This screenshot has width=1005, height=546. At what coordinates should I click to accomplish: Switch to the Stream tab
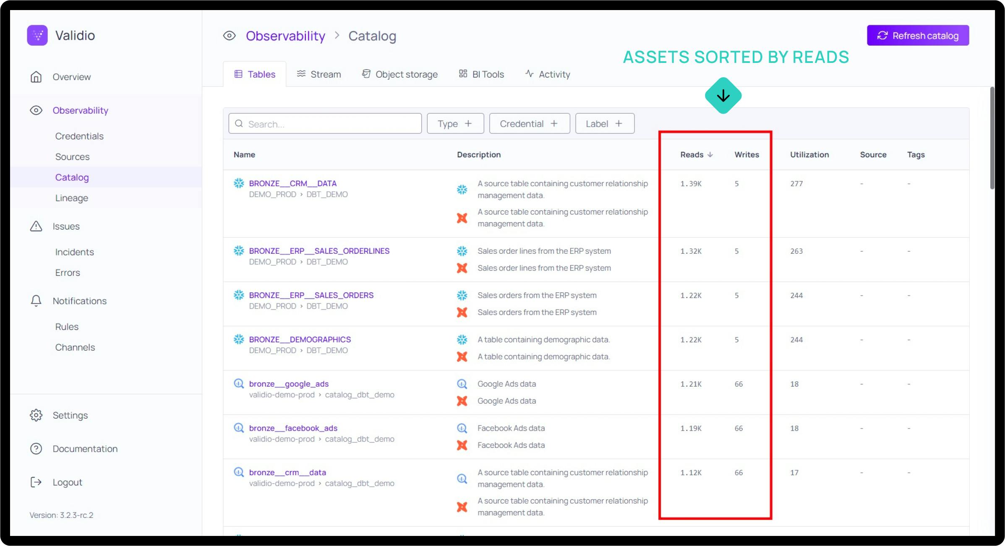tap(319, 74)
